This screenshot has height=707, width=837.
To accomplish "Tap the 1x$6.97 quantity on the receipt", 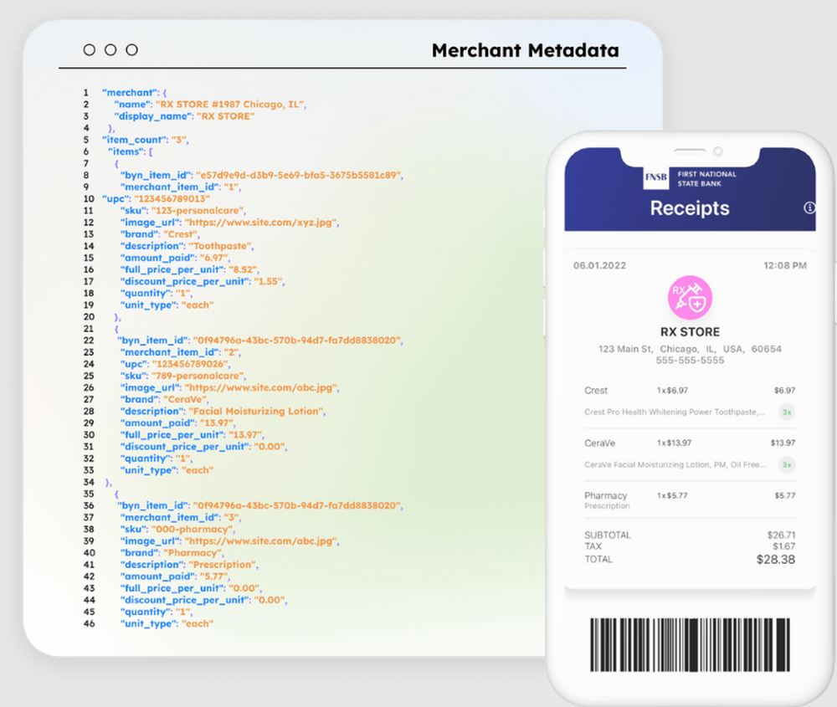I will (x=672, y=391).
